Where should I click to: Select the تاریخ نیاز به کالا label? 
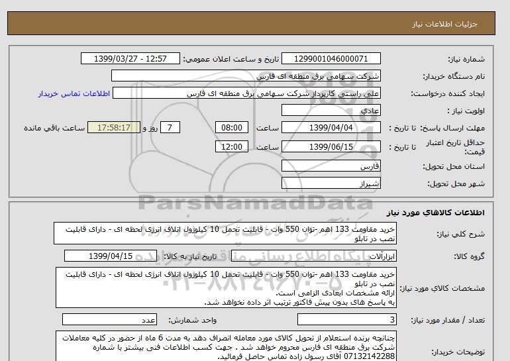click(x=189, y=256)
